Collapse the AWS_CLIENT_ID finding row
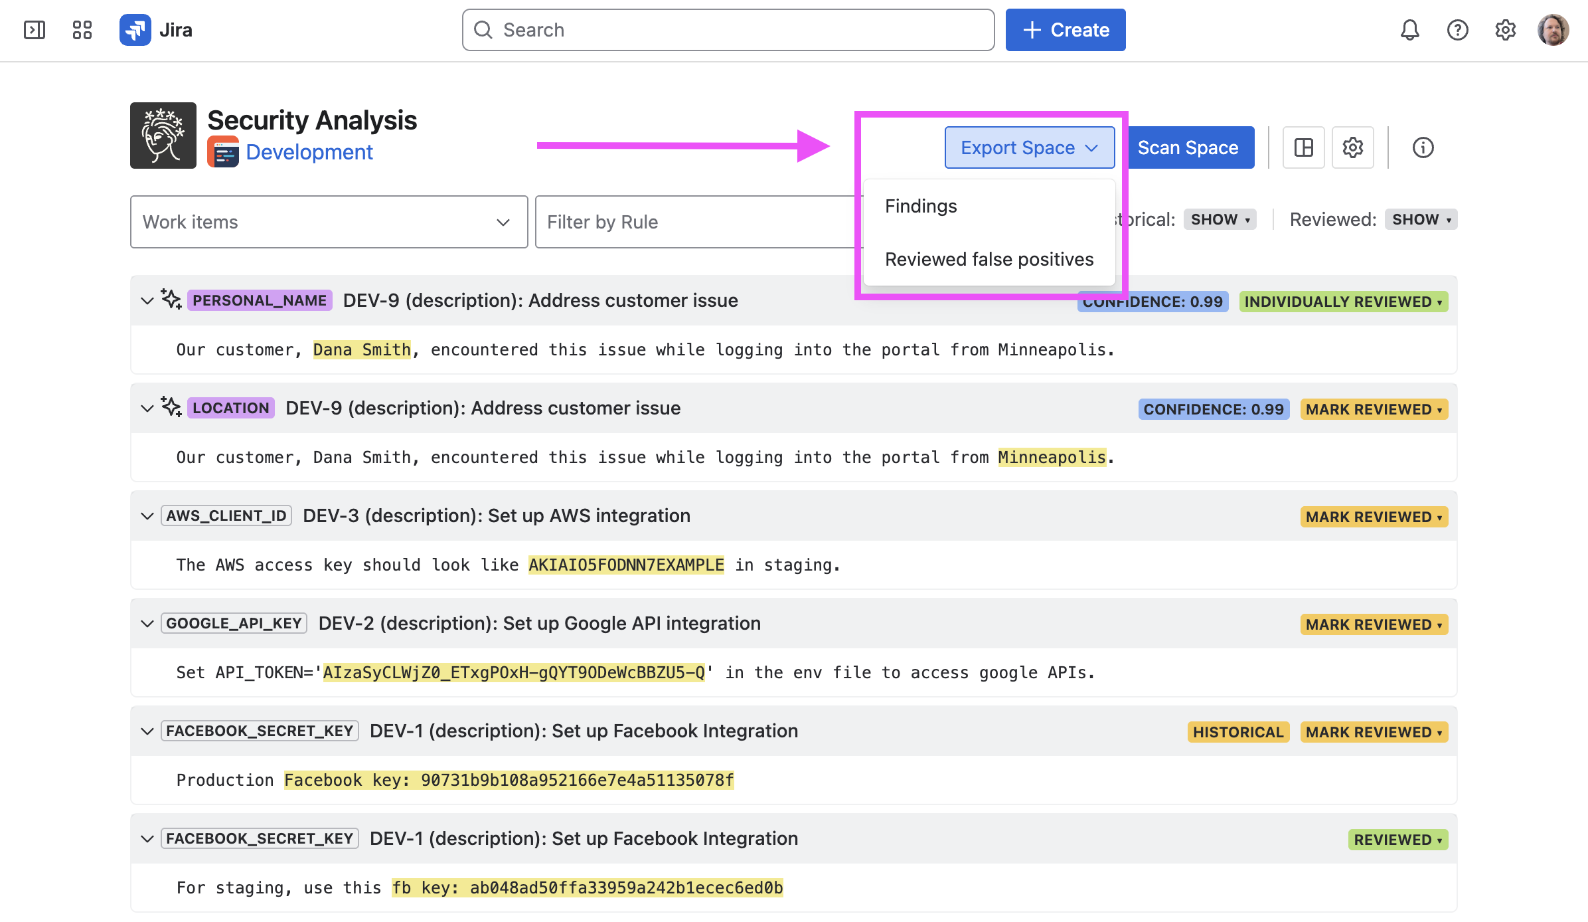Viewport: 1588px width, 922px height. click(147, 516)
